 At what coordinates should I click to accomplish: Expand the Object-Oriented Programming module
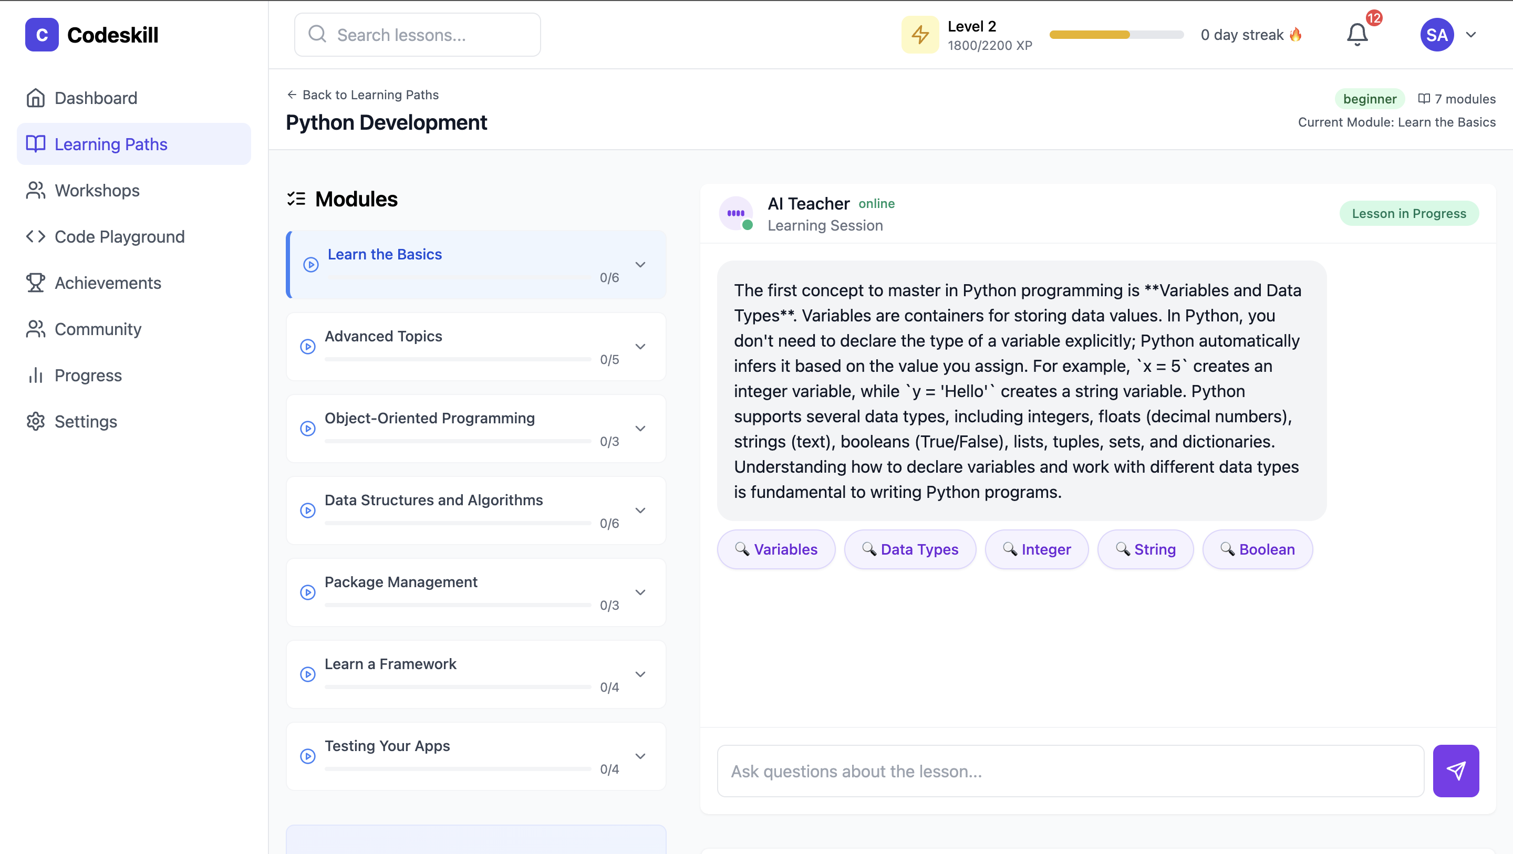tap(640, 429)
